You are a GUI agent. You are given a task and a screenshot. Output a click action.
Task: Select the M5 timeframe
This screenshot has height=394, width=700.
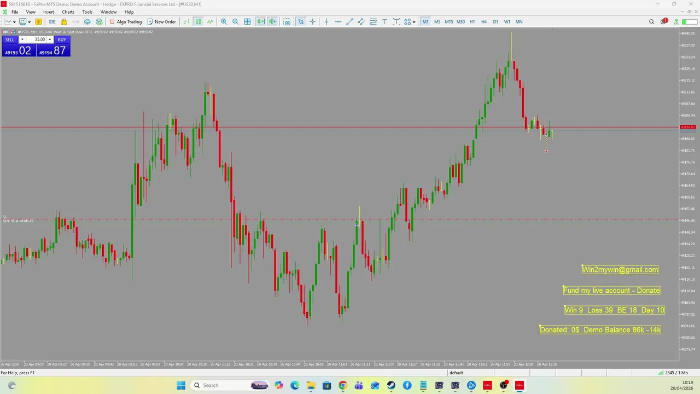(x=437, y=22)
